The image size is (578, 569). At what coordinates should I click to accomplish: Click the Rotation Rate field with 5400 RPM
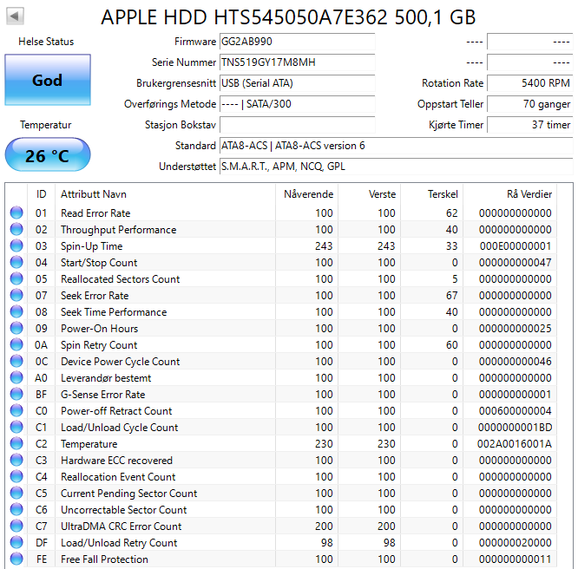[529, 83]
